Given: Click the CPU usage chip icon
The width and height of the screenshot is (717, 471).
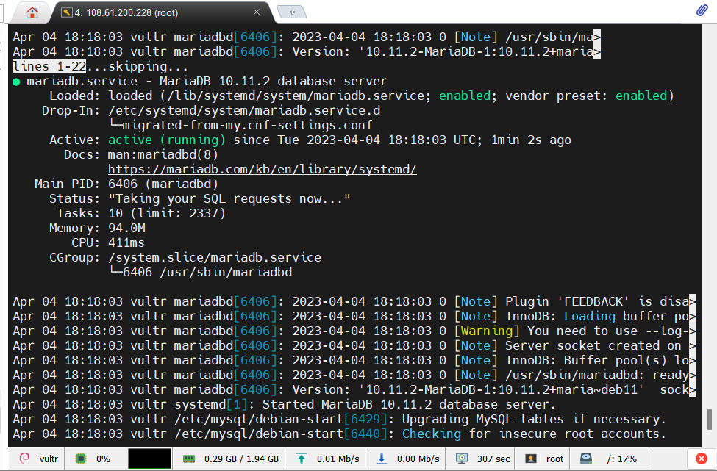Looking at the screenshot, I should 80,459.
